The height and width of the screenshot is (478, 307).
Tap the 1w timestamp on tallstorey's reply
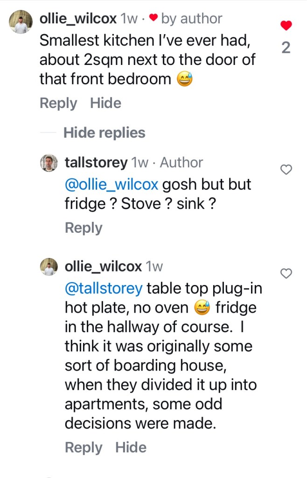click(140, 163)
